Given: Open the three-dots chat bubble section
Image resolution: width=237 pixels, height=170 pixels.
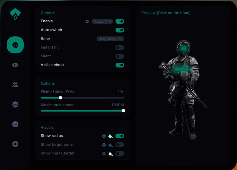Looking at the screenshot, I should coord(15,124).
